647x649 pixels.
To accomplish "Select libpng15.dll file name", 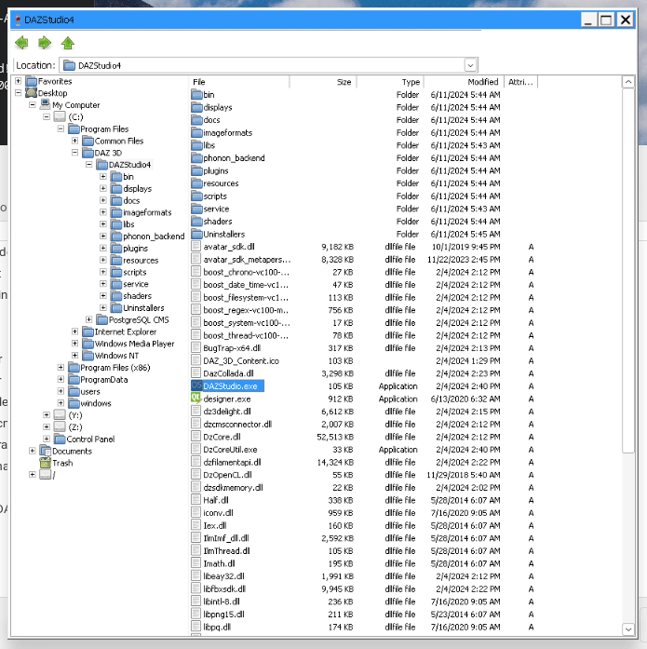I will [223, 615].
